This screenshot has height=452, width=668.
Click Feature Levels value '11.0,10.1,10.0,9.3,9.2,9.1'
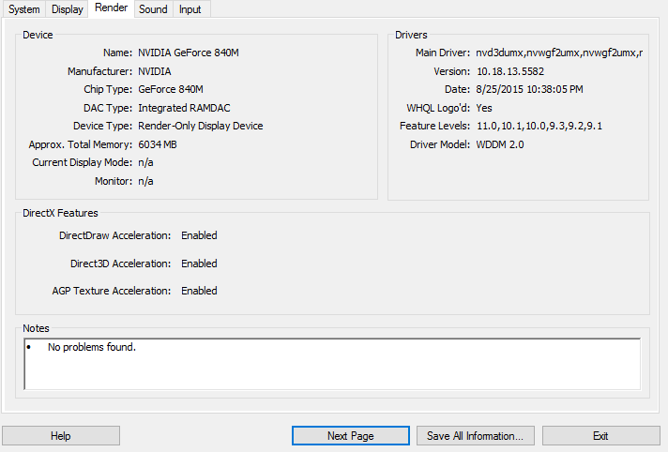539,126
